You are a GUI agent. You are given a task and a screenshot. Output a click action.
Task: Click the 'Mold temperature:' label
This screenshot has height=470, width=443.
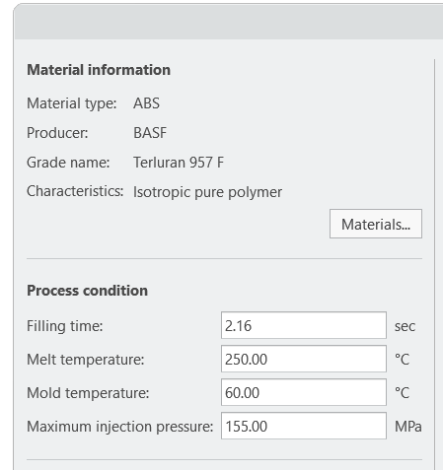pyautogui.click(x=88, y=393)
